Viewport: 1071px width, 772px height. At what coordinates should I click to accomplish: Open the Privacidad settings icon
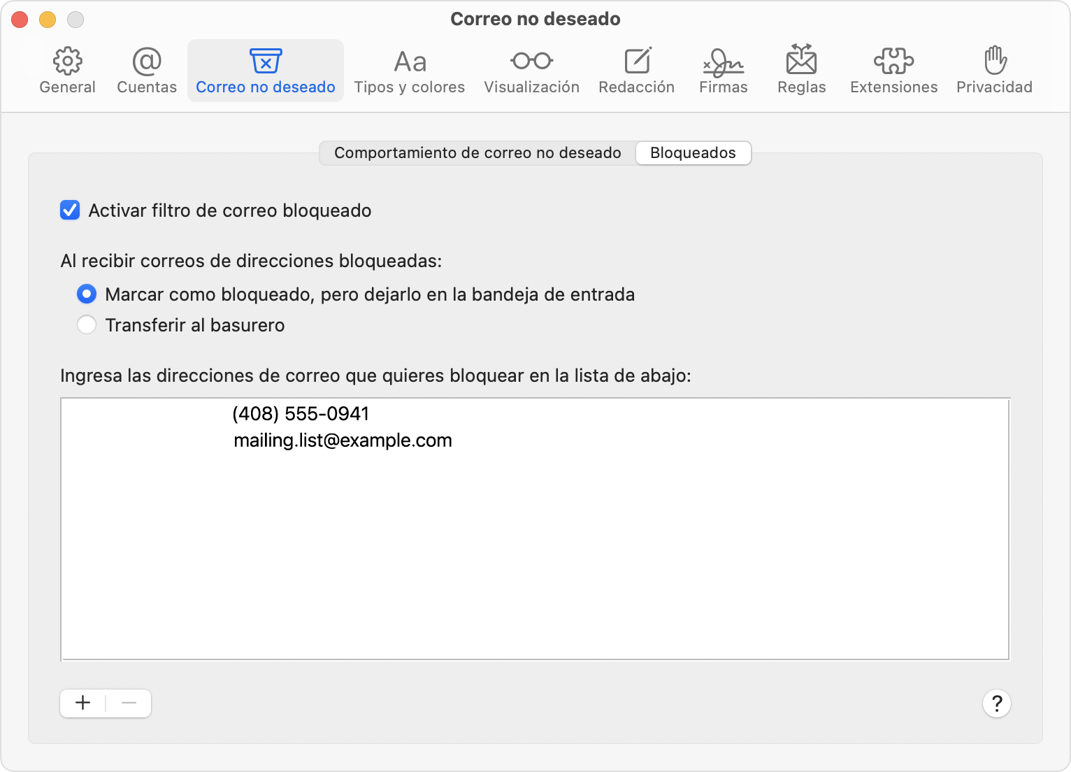click(x=994, y=69)
